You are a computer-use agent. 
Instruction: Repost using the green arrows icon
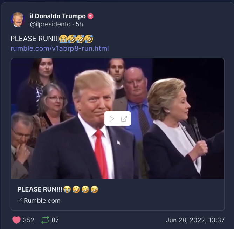point(45,220)
